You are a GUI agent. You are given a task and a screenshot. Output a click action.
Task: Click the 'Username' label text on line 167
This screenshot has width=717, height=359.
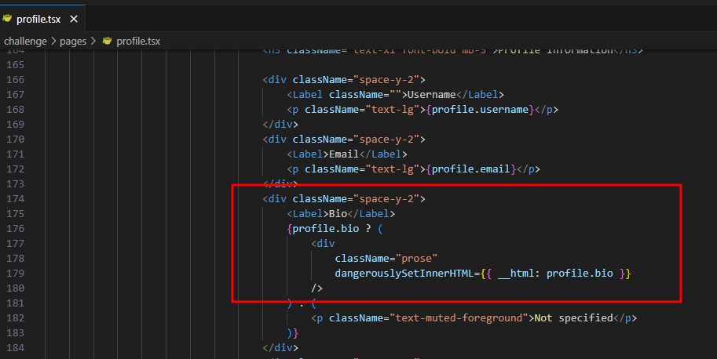[432, 95]
